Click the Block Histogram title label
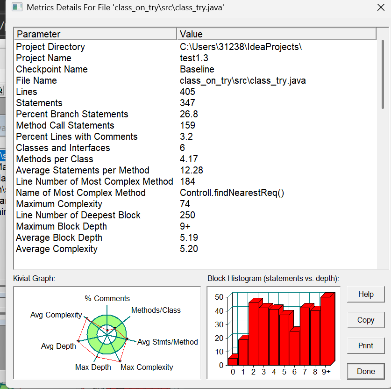 (273, 279)
